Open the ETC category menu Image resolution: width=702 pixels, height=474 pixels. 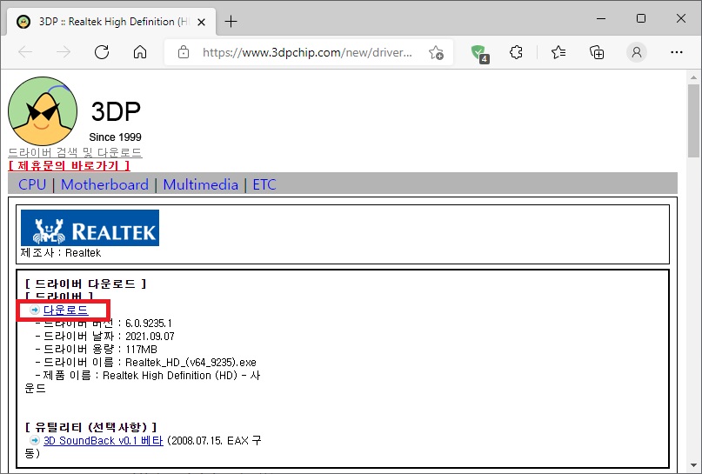264,184
